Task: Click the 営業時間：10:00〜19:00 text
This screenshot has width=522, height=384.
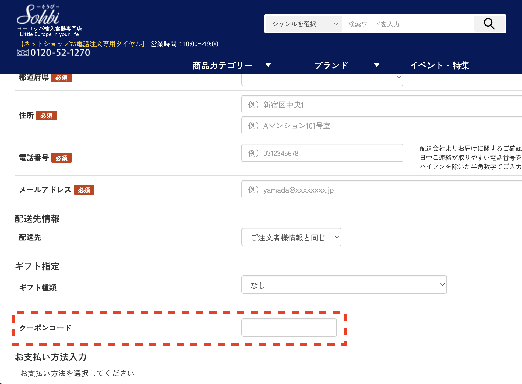Action: (x=185, y=44)
